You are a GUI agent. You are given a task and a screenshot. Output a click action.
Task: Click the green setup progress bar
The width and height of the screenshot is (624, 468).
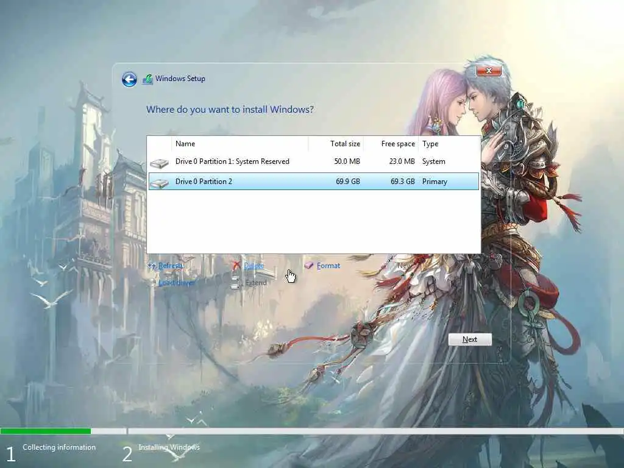pos(45,431)
